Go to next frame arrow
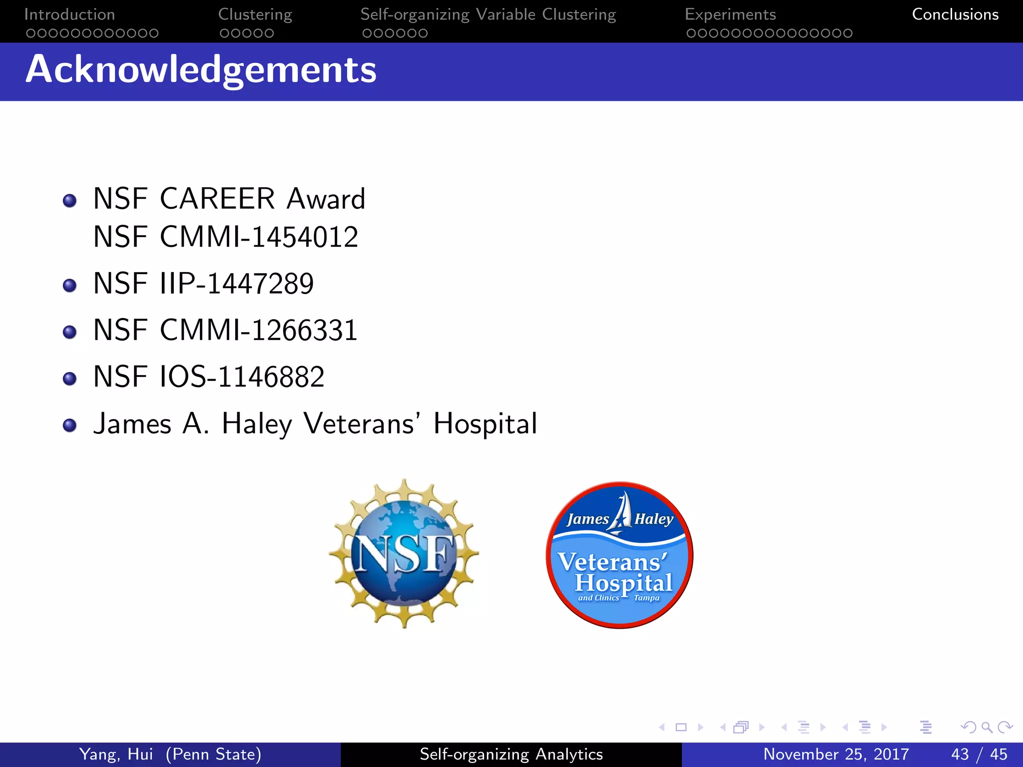 762,728
